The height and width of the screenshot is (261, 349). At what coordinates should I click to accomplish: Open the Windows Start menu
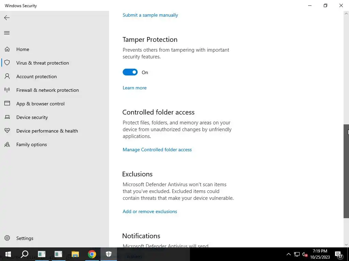click(x=8, y=254)
